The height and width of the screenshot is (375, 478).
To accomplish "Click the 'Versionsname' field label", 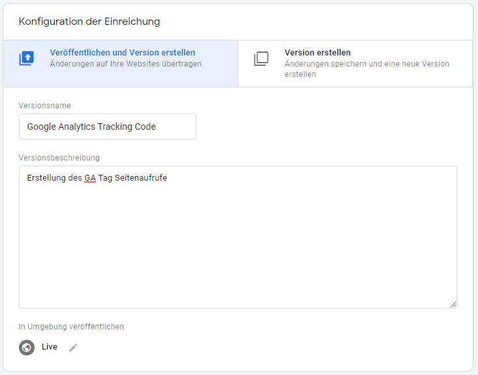I will click(x=45, y=106).
